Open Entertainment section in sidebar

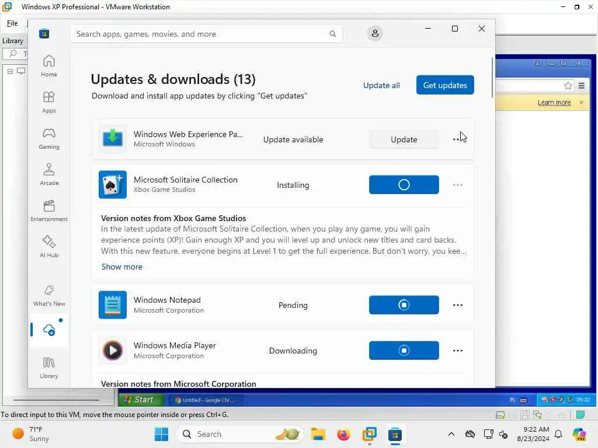(49, 211)
